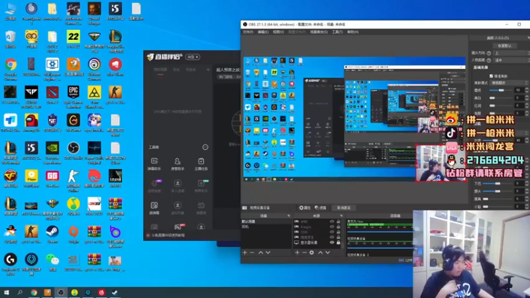The height and width of the screenshot is (298, 530).
Task: Select the 默认场景 scene
Action: point(266,222)
